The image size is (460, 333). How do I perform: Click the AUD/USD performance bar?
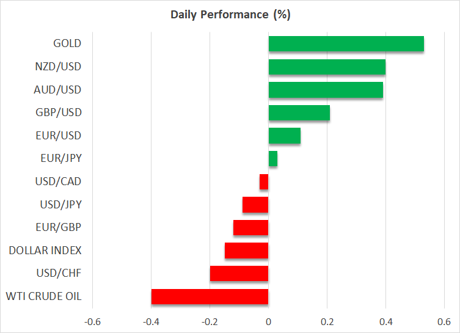tap(326, 90)
